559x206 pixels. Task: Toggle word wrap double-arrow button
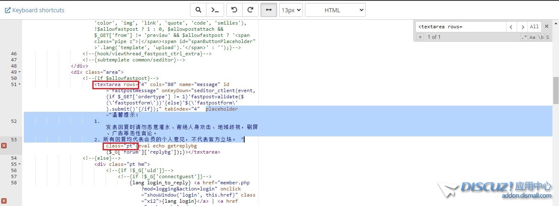point(268,10)
